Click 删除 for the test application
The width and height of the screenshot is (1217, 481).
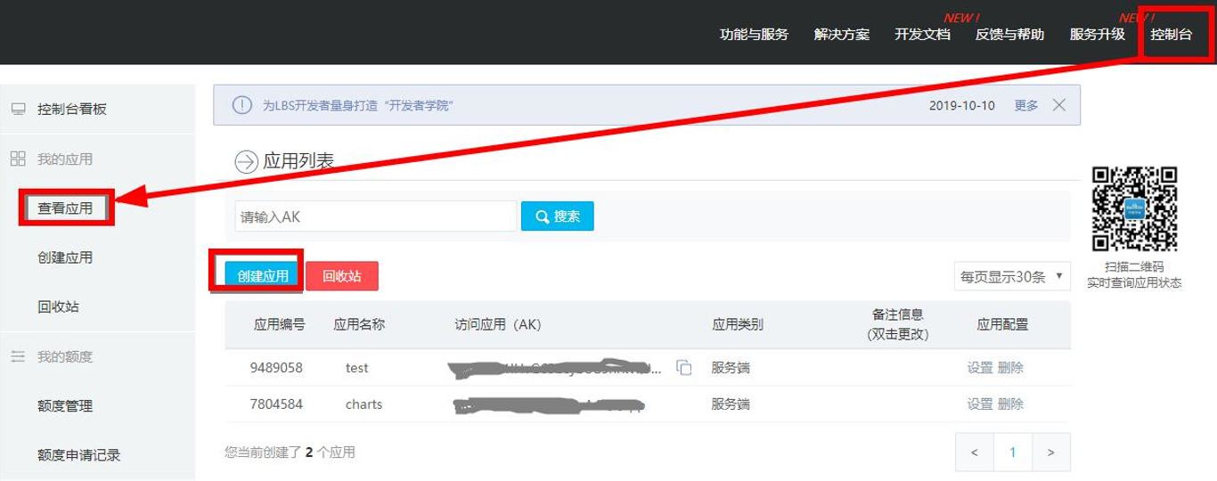1010,367
